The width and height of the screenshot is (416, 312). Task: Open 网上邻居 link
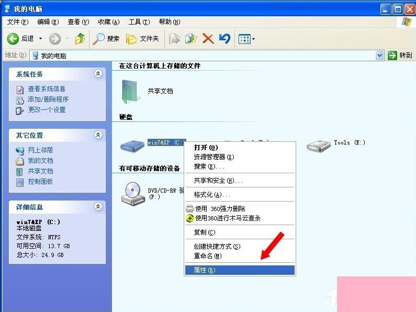coord(40,150)
